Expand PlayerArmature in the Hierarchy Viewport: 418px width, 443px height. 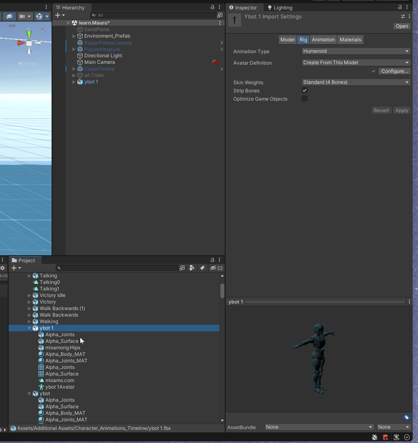click(74, 49)
